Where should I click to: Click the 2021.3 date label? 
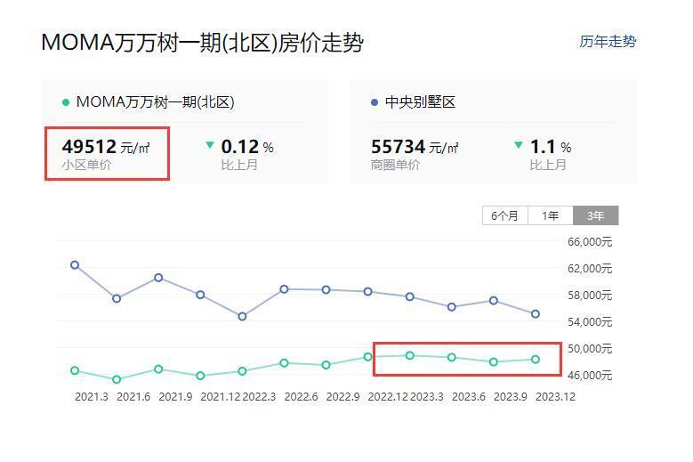coord(92,396)
